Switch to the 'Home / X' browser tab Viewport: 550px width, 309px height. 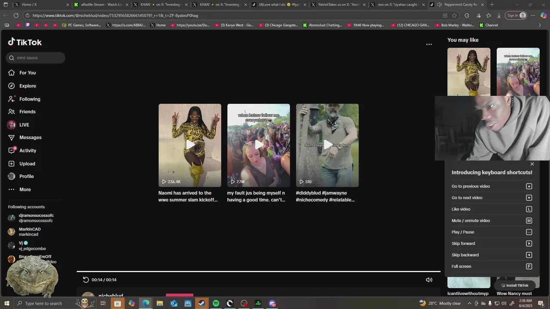41,5
